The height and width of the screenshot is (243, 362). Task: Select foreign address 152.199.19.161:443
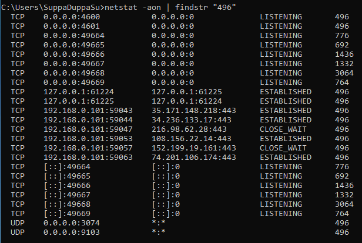click(193, 148)
